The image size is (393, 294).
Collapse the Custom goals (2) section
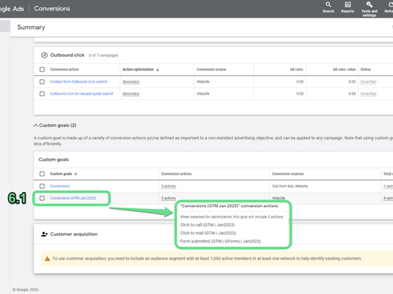(36, 125)
